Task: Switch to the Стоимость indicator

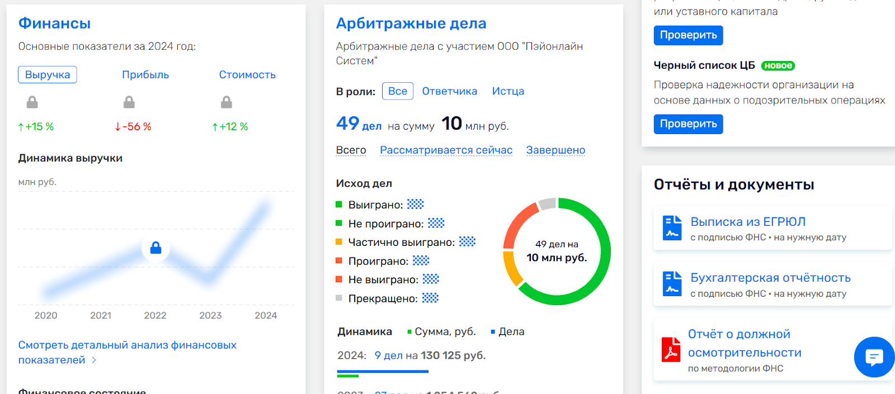Action: coord(247,75)
